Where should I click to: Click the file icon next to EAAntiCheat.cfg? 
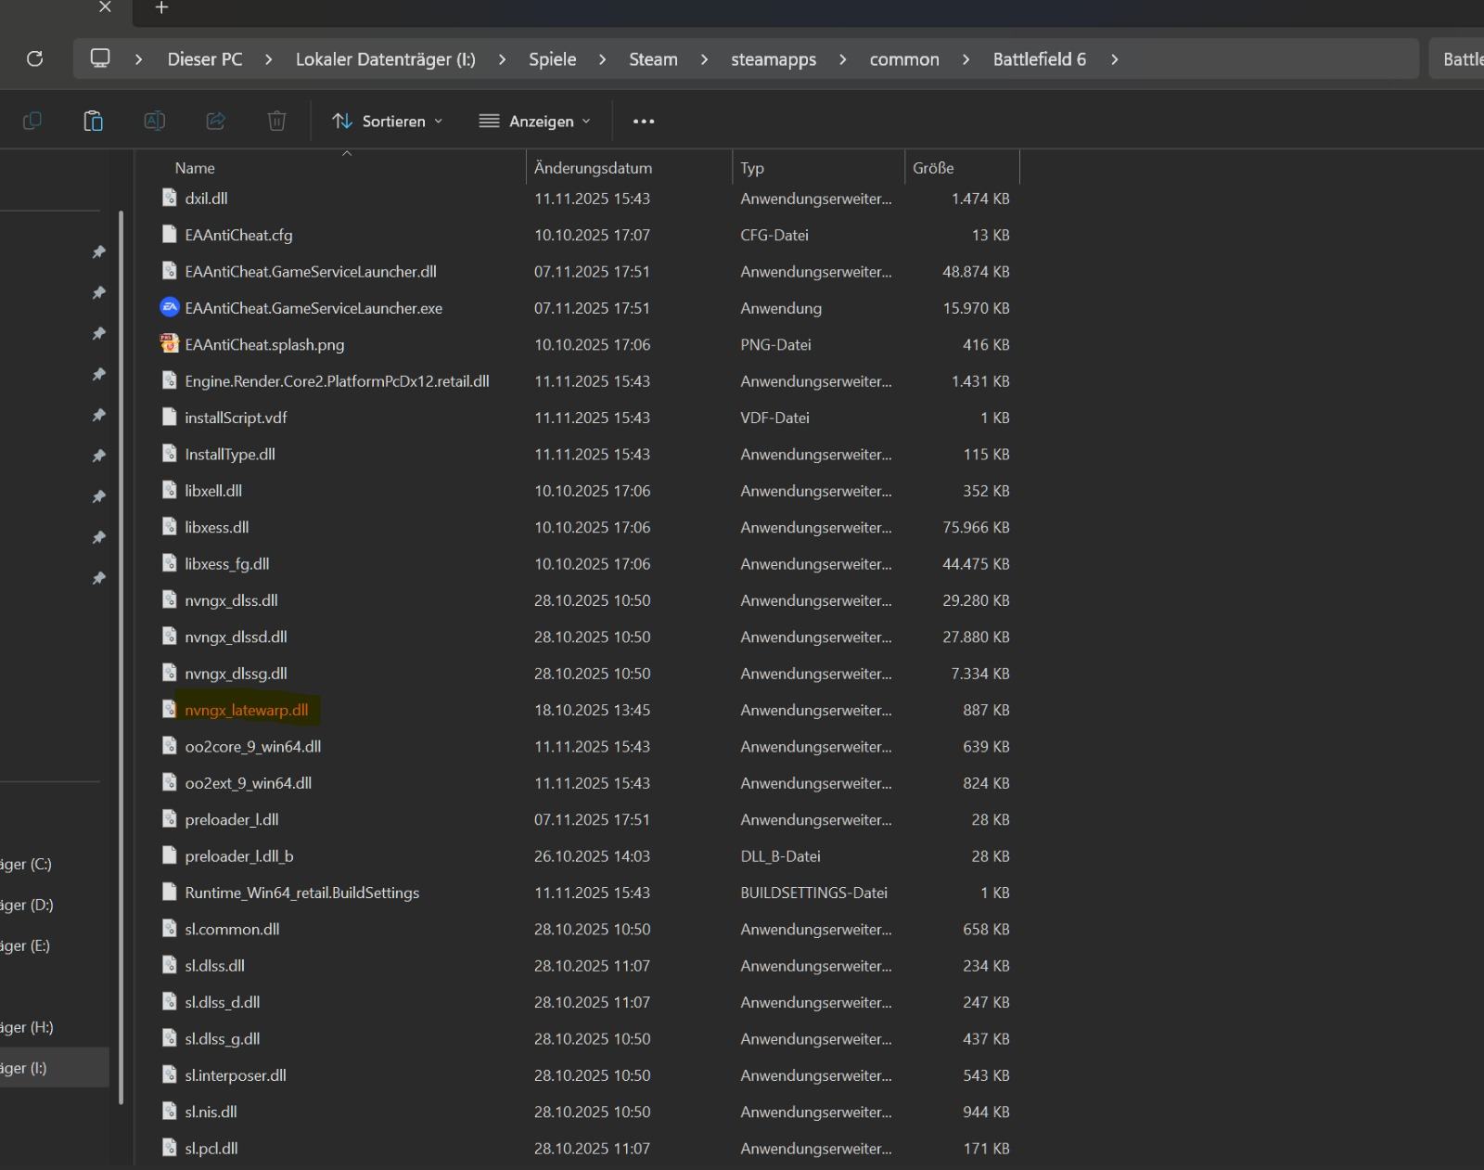coord(169,235)
